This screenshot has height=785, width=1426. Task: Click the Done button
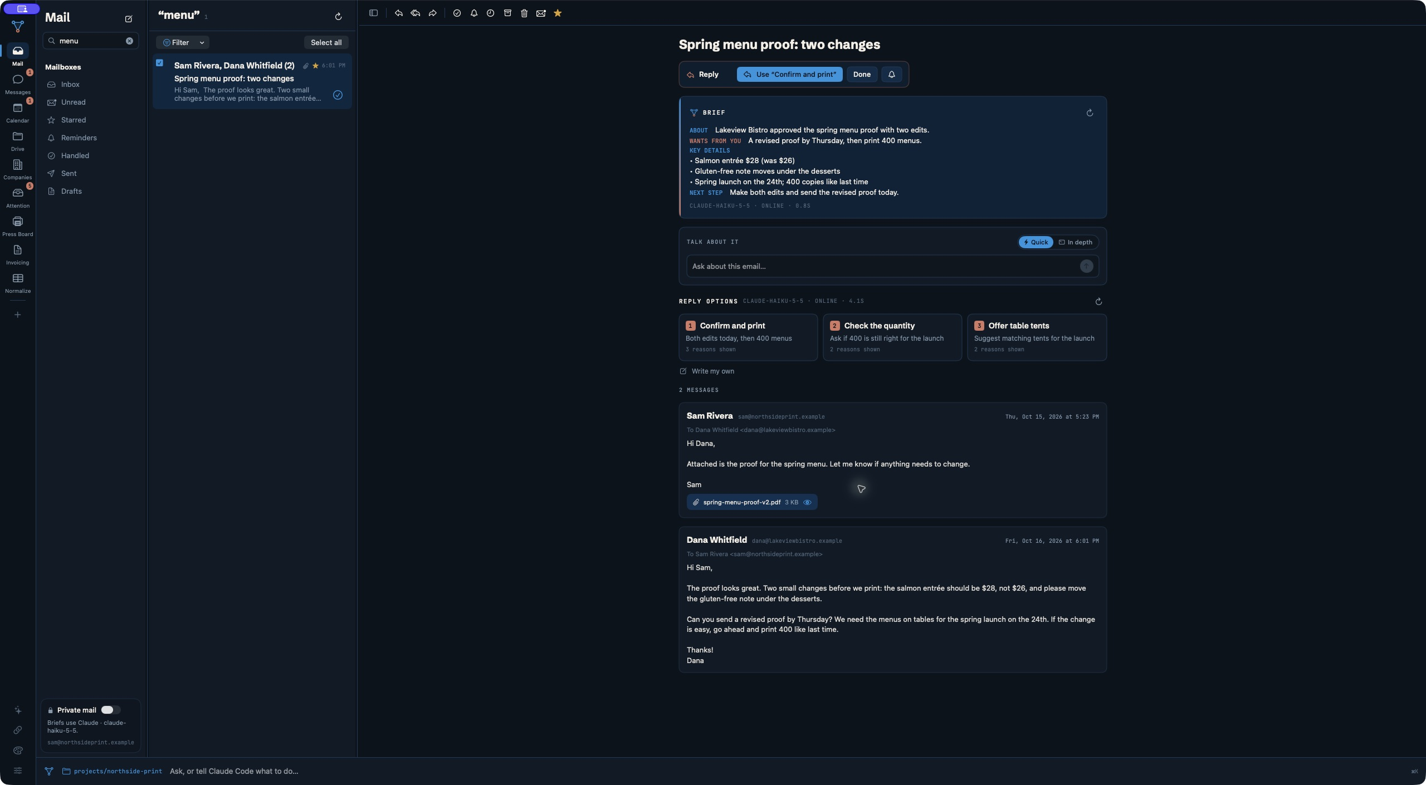(x=862, y=74)
